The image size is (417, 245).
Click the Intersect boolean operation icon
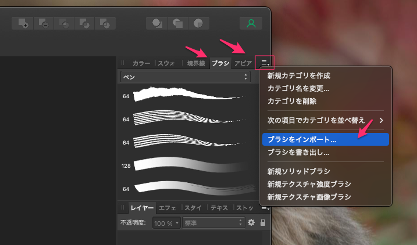point(65,23)
